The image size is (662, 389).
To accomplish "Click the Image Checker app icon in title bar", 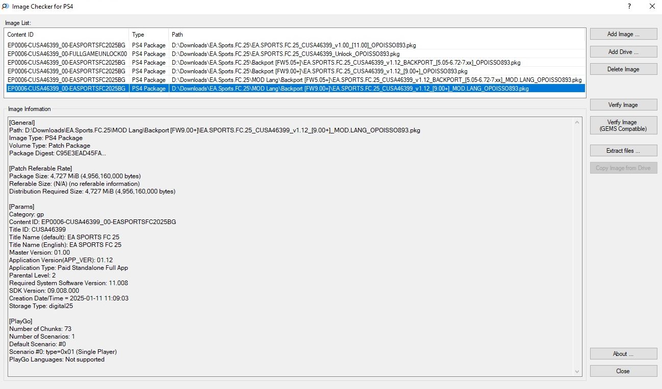I will point(5,7).
